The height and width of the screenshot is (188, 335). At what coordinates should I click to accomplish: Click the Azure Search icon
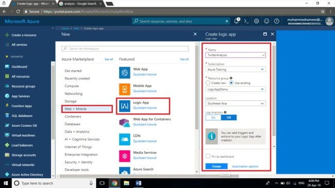[x=125, y=170]
